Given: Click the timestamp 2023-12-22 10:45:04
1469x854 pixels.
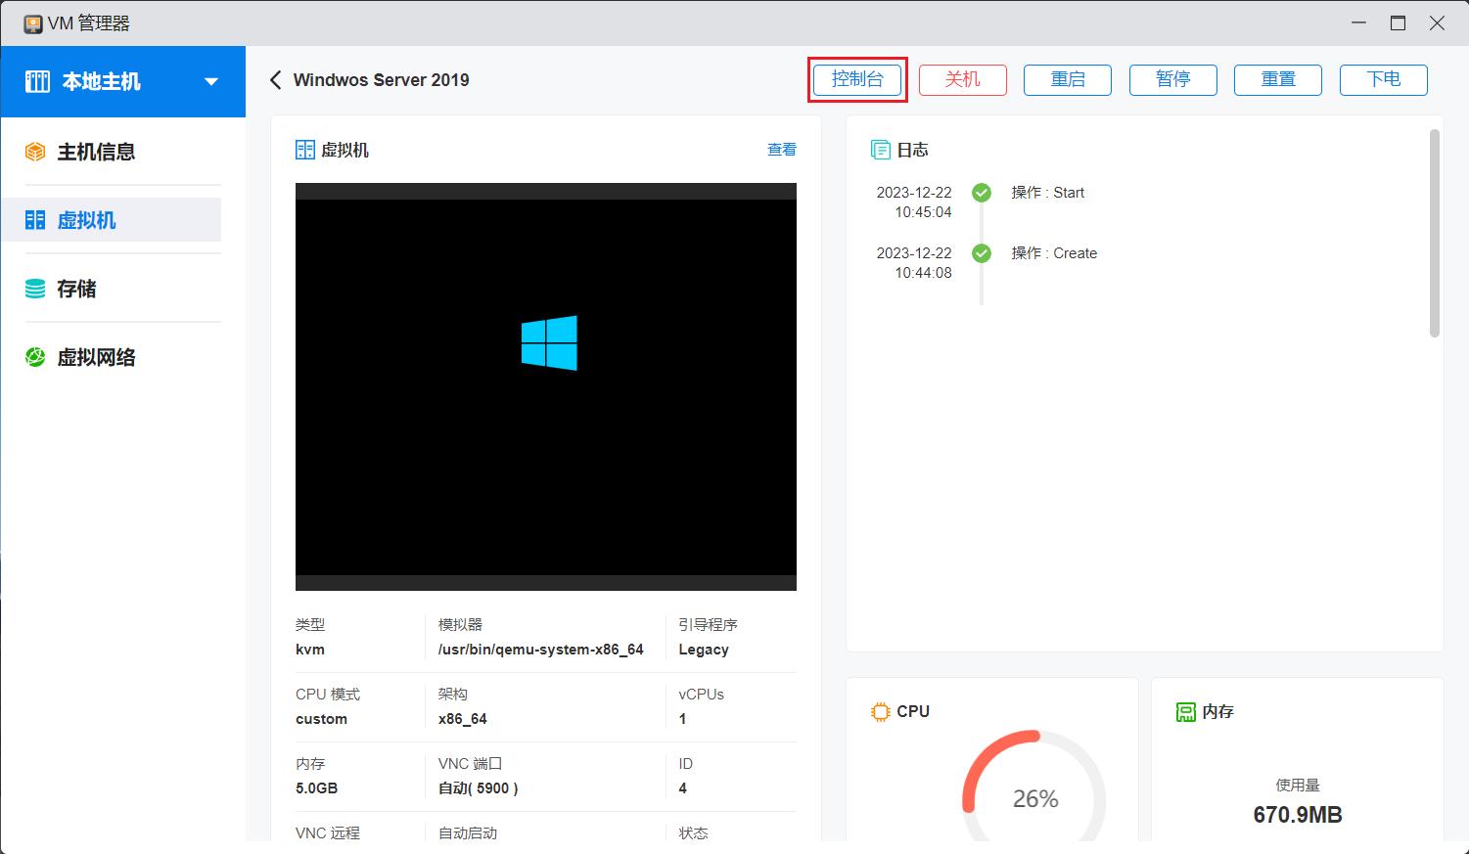Looking at the screenshot, I should click(914, 202).
